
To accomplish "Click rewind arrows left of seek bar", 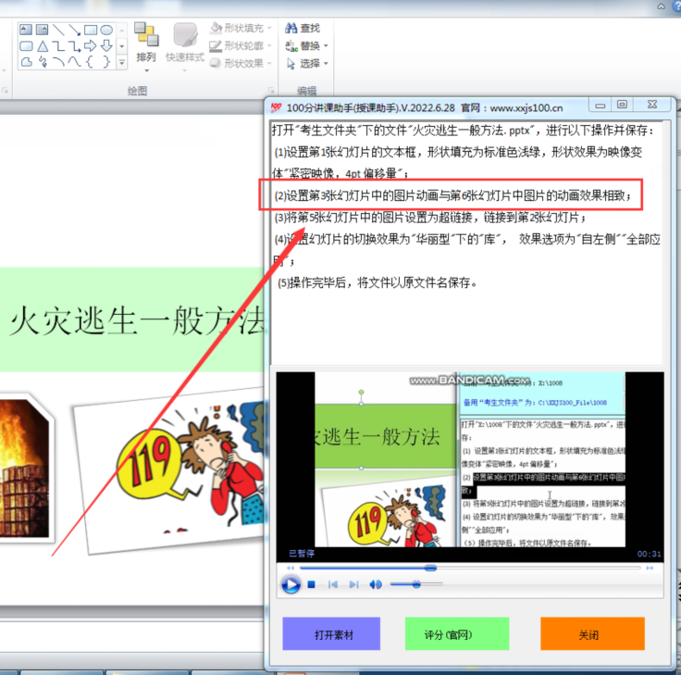I will [291, 569].
